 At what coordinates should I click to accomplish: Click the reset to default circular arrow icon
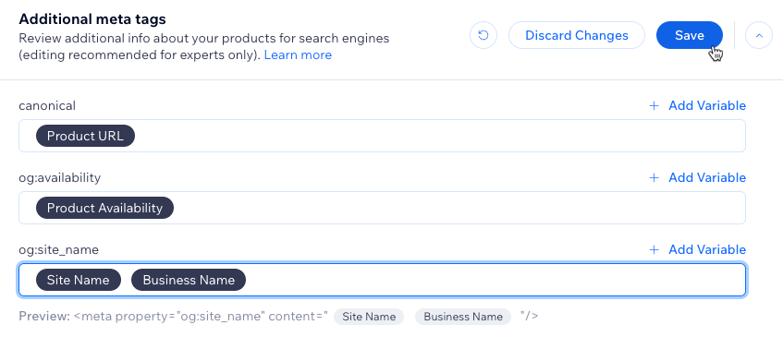click(483, 35)
